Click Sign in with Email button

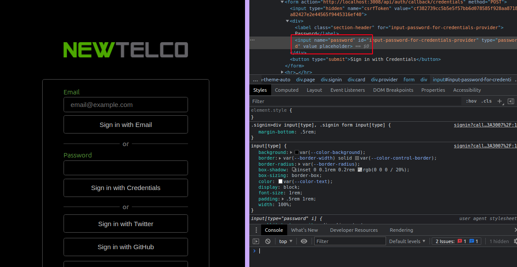pyautogui.click(x=126, y=125)
